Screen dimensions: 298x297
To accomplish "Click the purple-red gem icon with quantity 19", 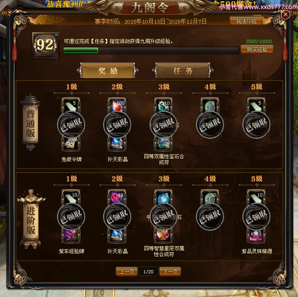I will [x=117, y=197].
